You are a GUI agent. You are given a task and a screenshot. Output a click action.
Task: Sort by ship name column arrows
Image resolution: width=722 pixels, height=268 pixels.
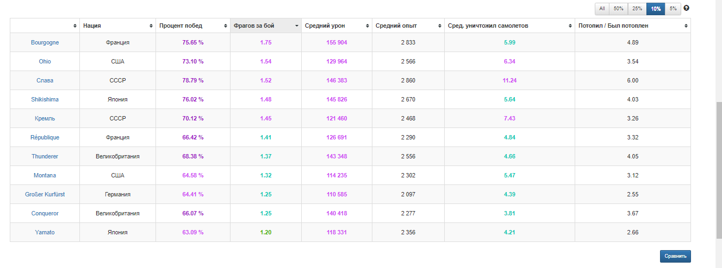coord(75,26)
